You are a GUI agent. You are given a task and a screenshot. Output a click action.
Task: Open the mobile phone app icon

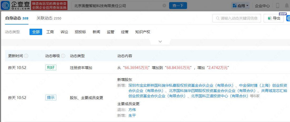[278, 6]
